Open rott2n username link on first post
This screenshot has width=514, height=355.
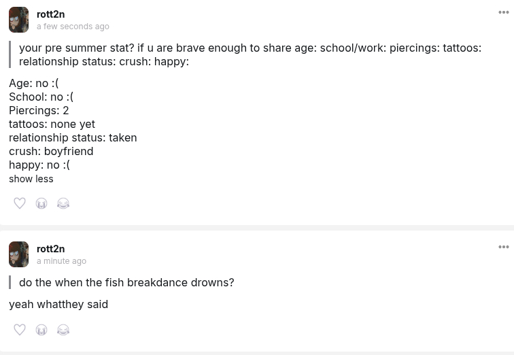pos(51,14)
